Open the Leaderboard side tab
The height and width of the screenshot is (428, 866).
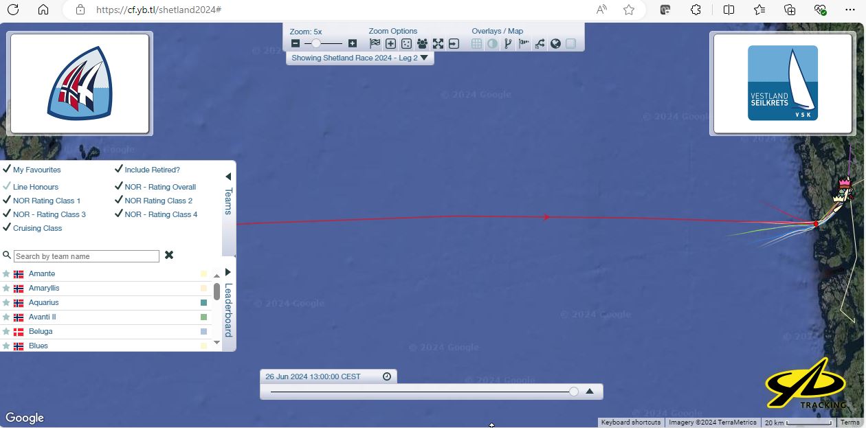pyautogui.click(x=229, y=310)
